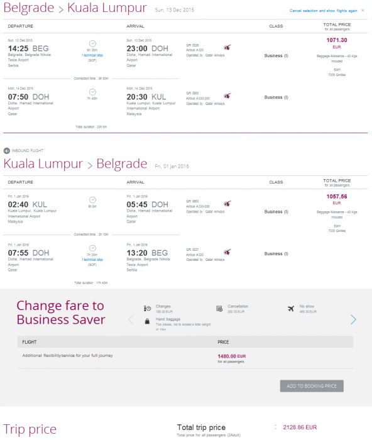Click the Changes fee icon
The image size is (372, 440).
(x=147, y=309)
